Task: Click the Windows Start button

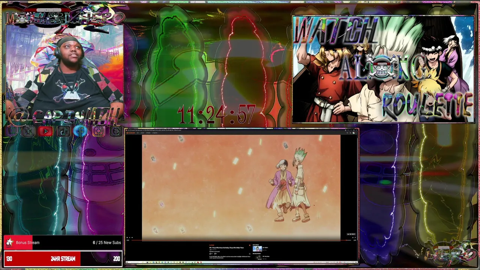Action: point(127,262)
